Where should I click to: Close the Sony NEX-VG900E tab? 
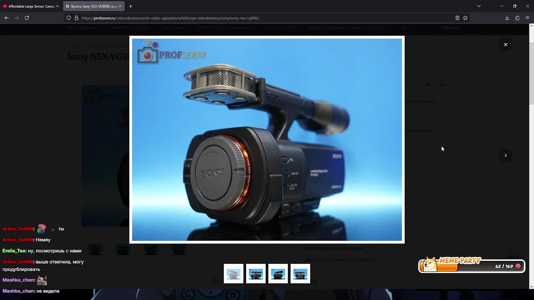(x=120, y=6)
